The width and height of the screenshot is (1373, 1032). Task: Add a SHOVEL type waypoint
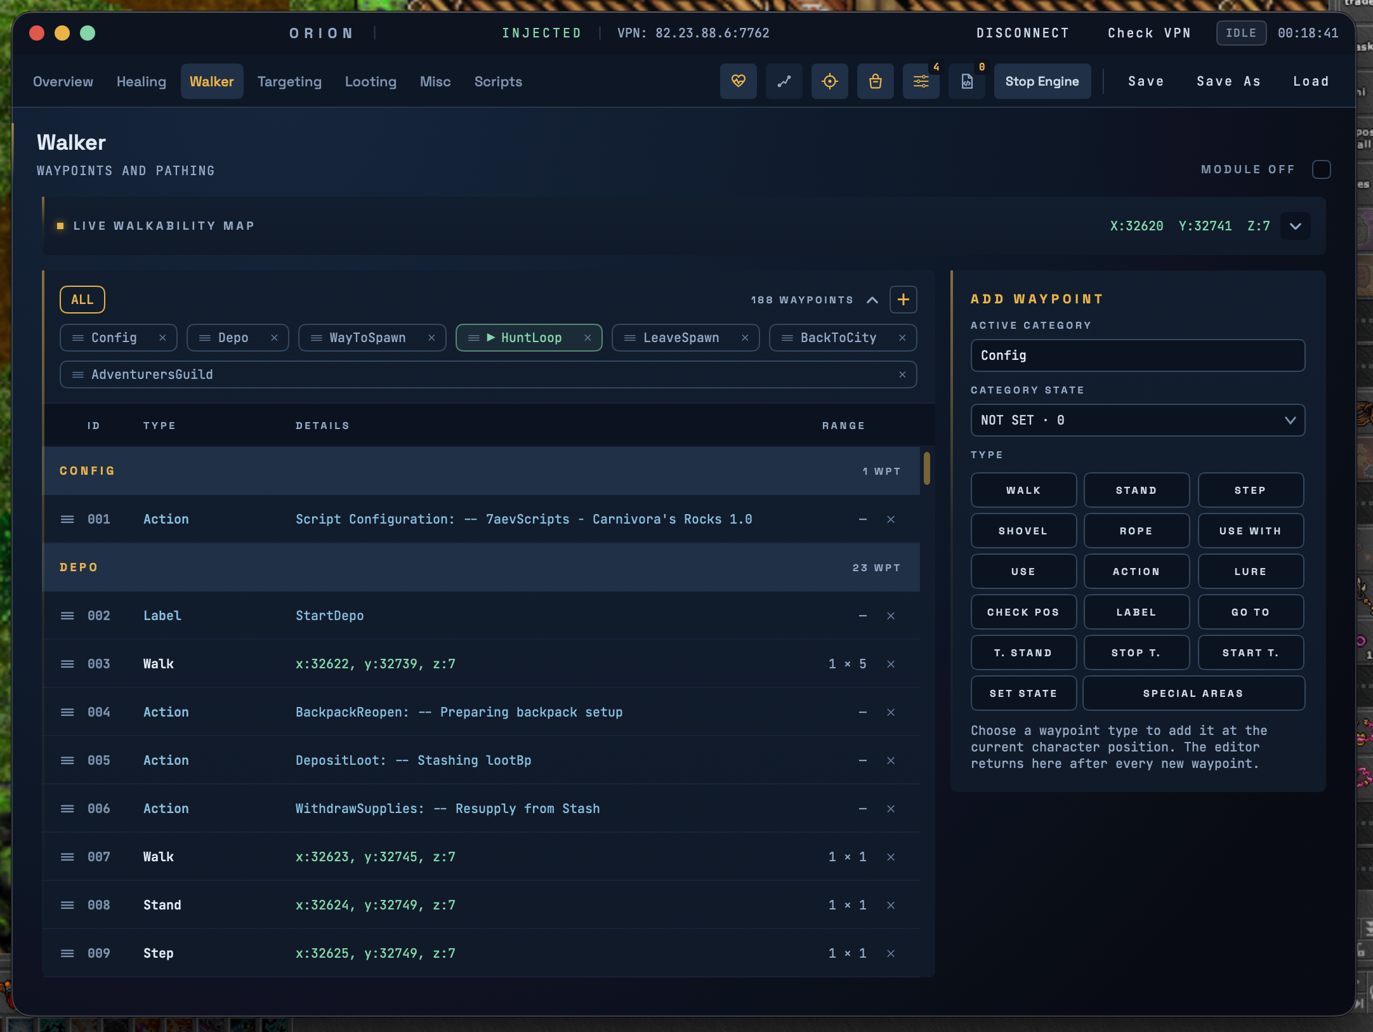click(x=1023, y=531)
